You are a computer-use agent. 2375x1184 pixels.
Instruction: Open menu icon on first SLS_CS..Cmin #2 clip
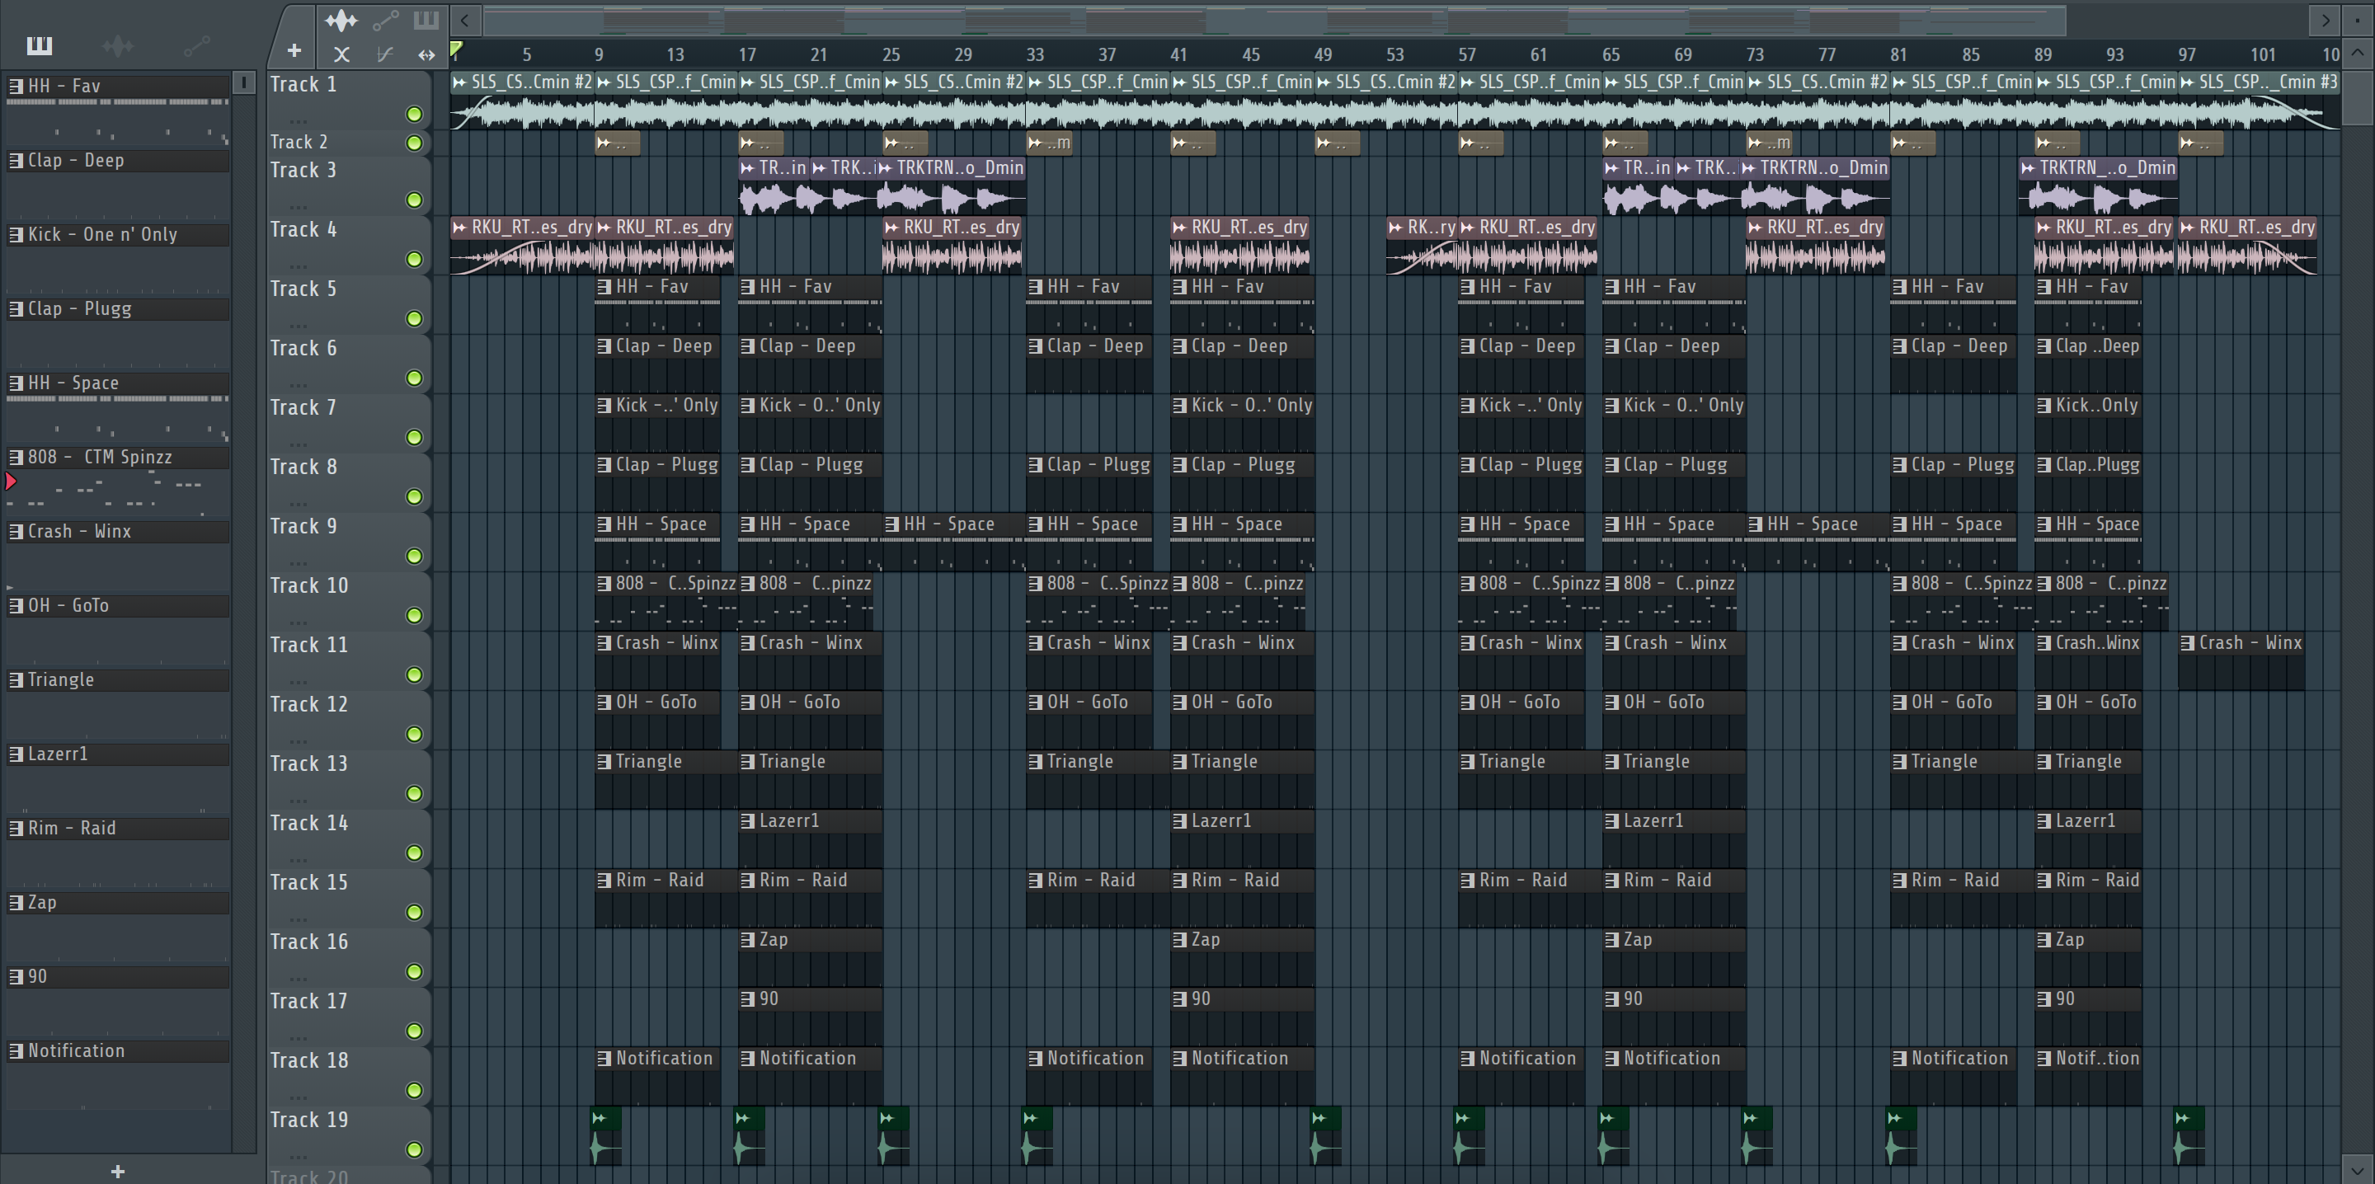point(459,82)
